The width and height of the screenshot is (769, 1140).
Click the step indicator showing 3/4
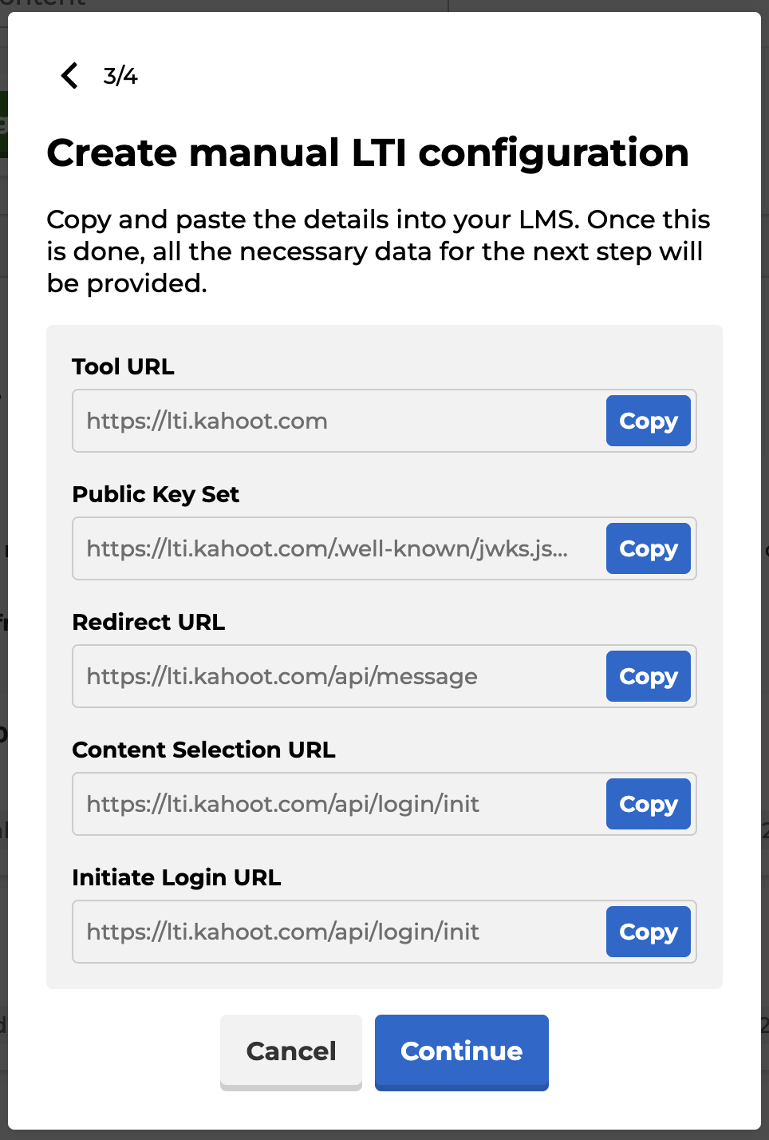click(x=120, y=77)
